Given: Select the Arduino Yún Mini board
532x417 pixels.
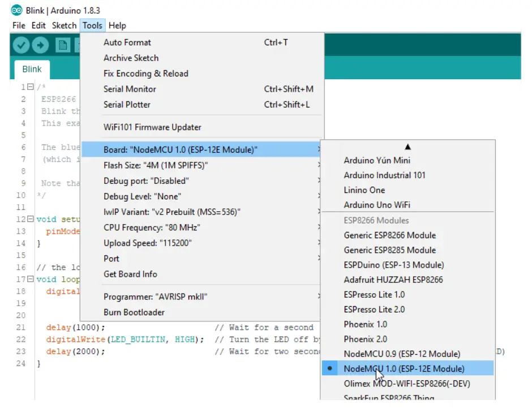Looking at the screenshot, I should pos(408,160).
